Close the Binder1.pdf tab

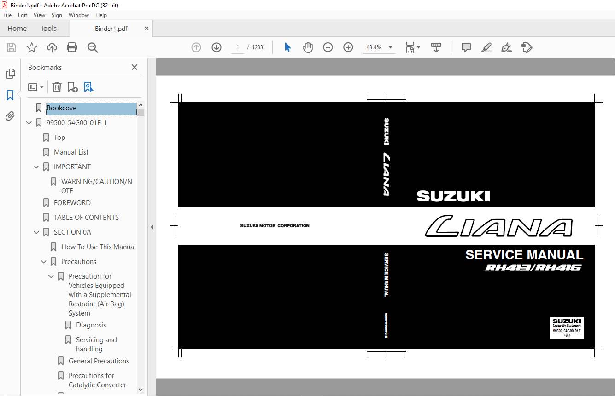pos(147,29)
